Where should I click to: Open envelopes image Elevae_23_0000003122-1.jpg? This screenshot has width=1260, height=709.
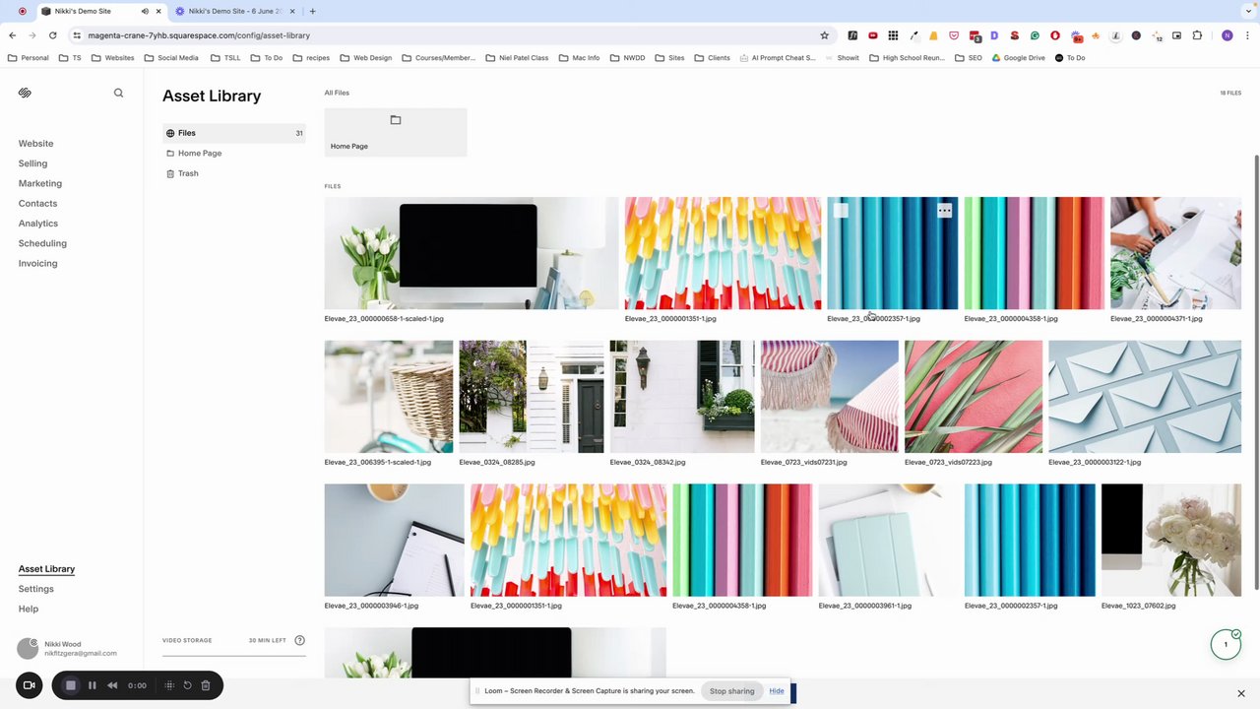1145,397
